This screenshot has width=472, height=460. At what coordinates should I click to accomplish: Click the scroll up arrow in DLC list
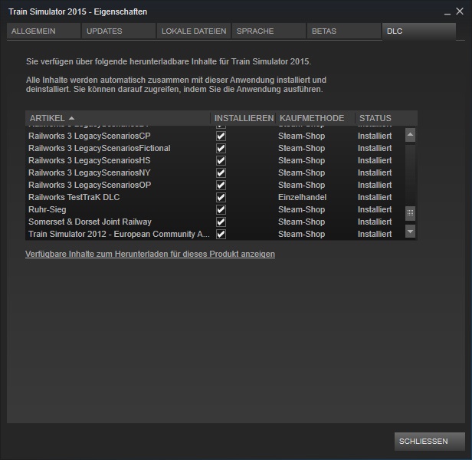(x=410, y=135)
